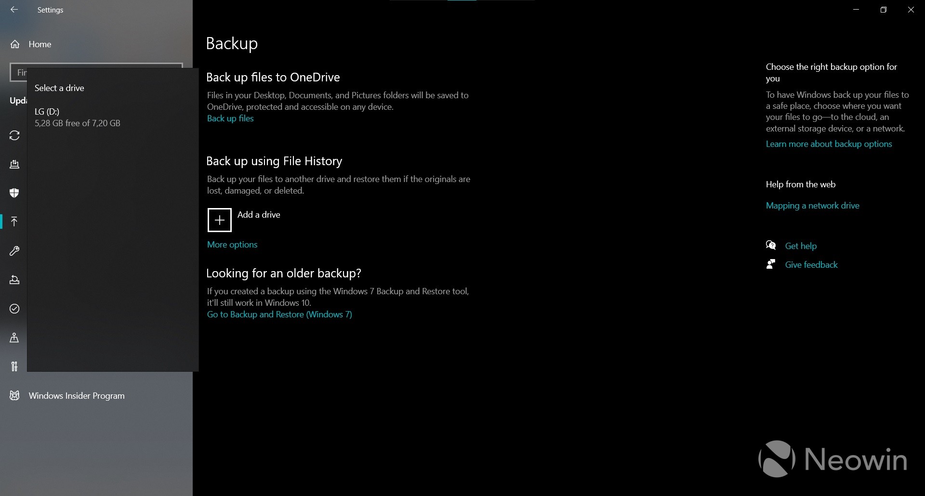Open Windows Insider Program page

tap(77, 396)
